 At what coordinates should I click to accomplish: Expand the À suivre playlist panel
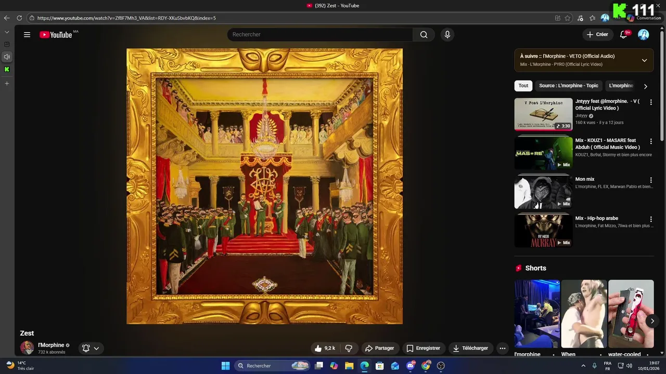pyautogui.click(x=644, y=60)
